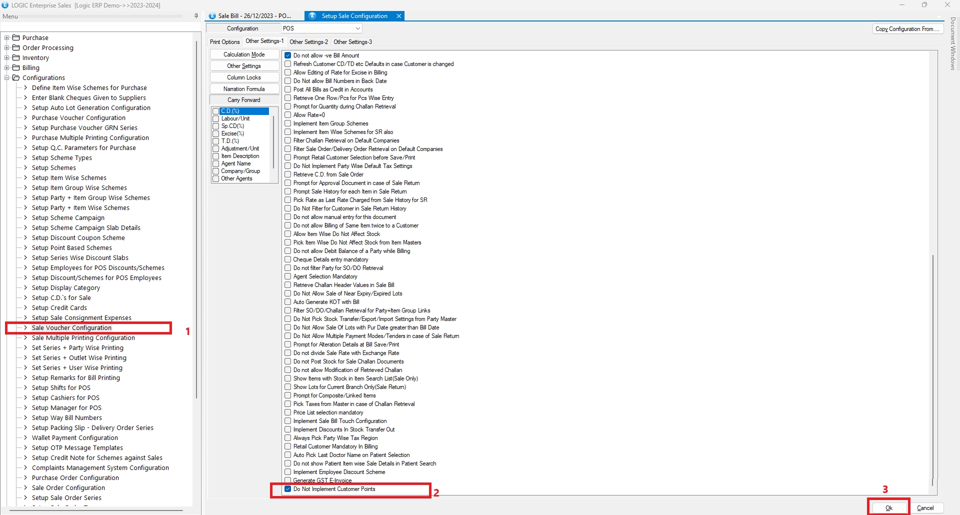Viewport: 960px width, 515px height.
Task: Expand the Order Processing tree node
Action: (7, 47)
